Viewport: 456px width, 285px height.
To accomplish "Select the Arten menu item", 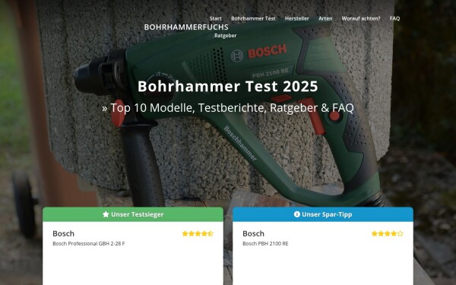I will [x=325, y=18].
